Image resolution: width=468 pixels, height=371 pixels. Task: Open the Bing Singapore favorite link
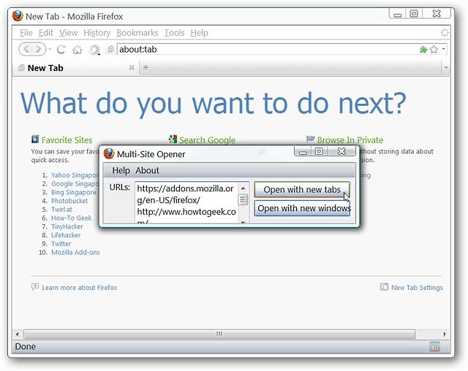(x=74, y=193)
